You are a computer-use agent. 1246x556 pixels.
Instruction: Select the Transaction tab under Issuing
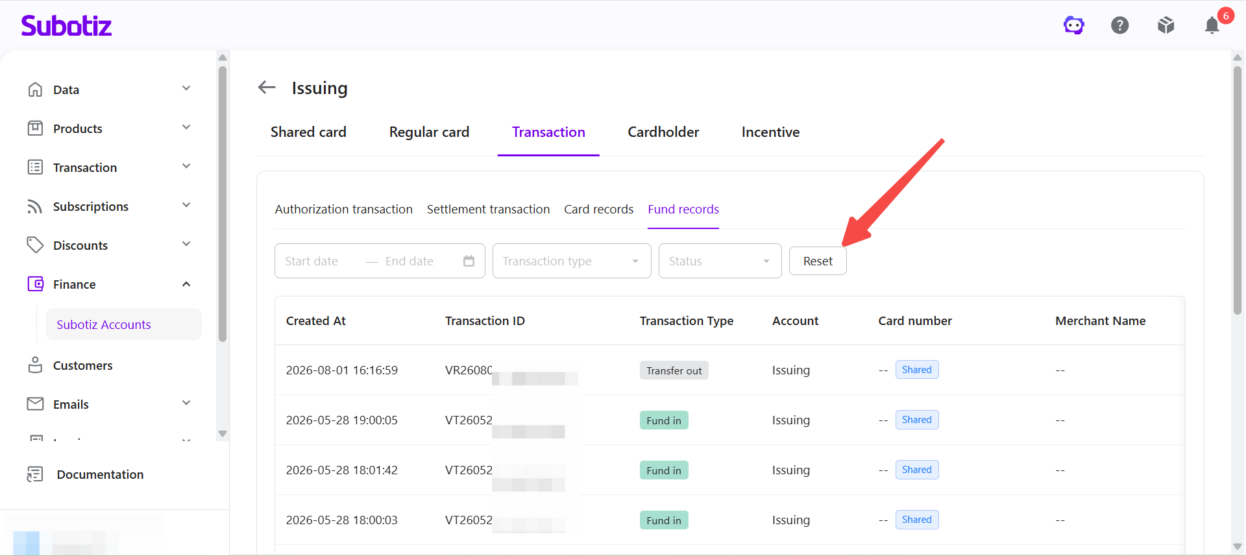tap(548, 132)
